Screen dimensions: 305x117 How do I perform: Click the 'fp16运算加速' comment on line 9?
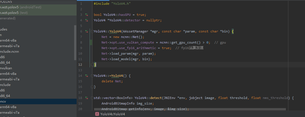pos(189,48)
